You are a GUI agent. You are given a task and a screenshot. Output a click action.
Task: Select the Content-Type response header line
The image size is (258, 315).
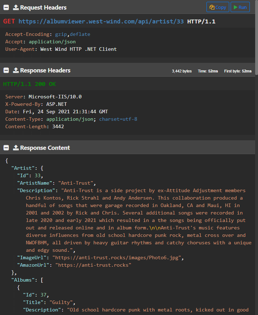coord(71,119)
